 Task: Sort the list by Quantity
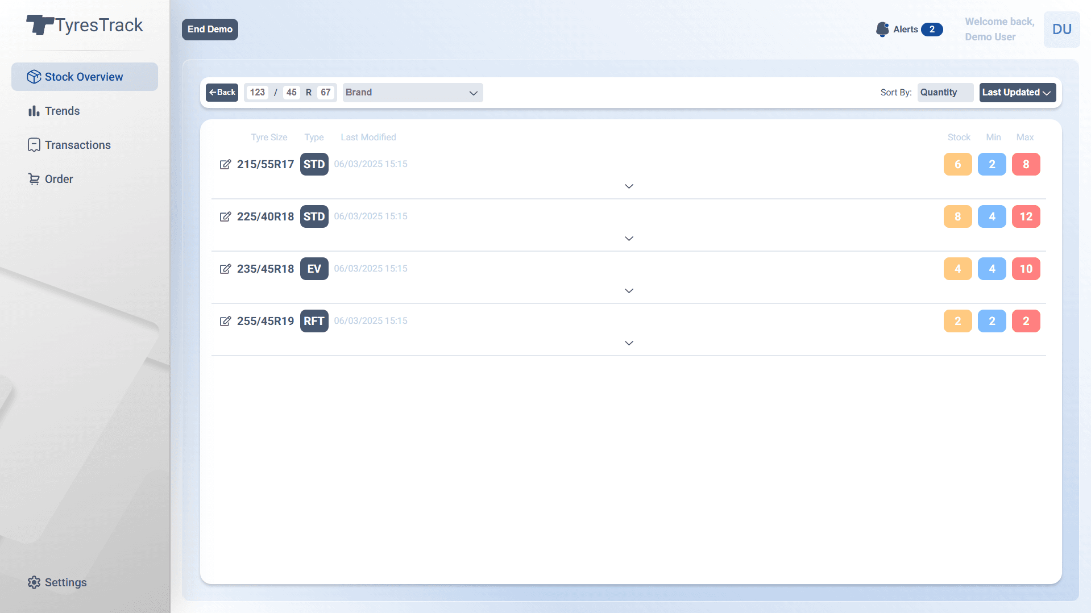(944, 93)
